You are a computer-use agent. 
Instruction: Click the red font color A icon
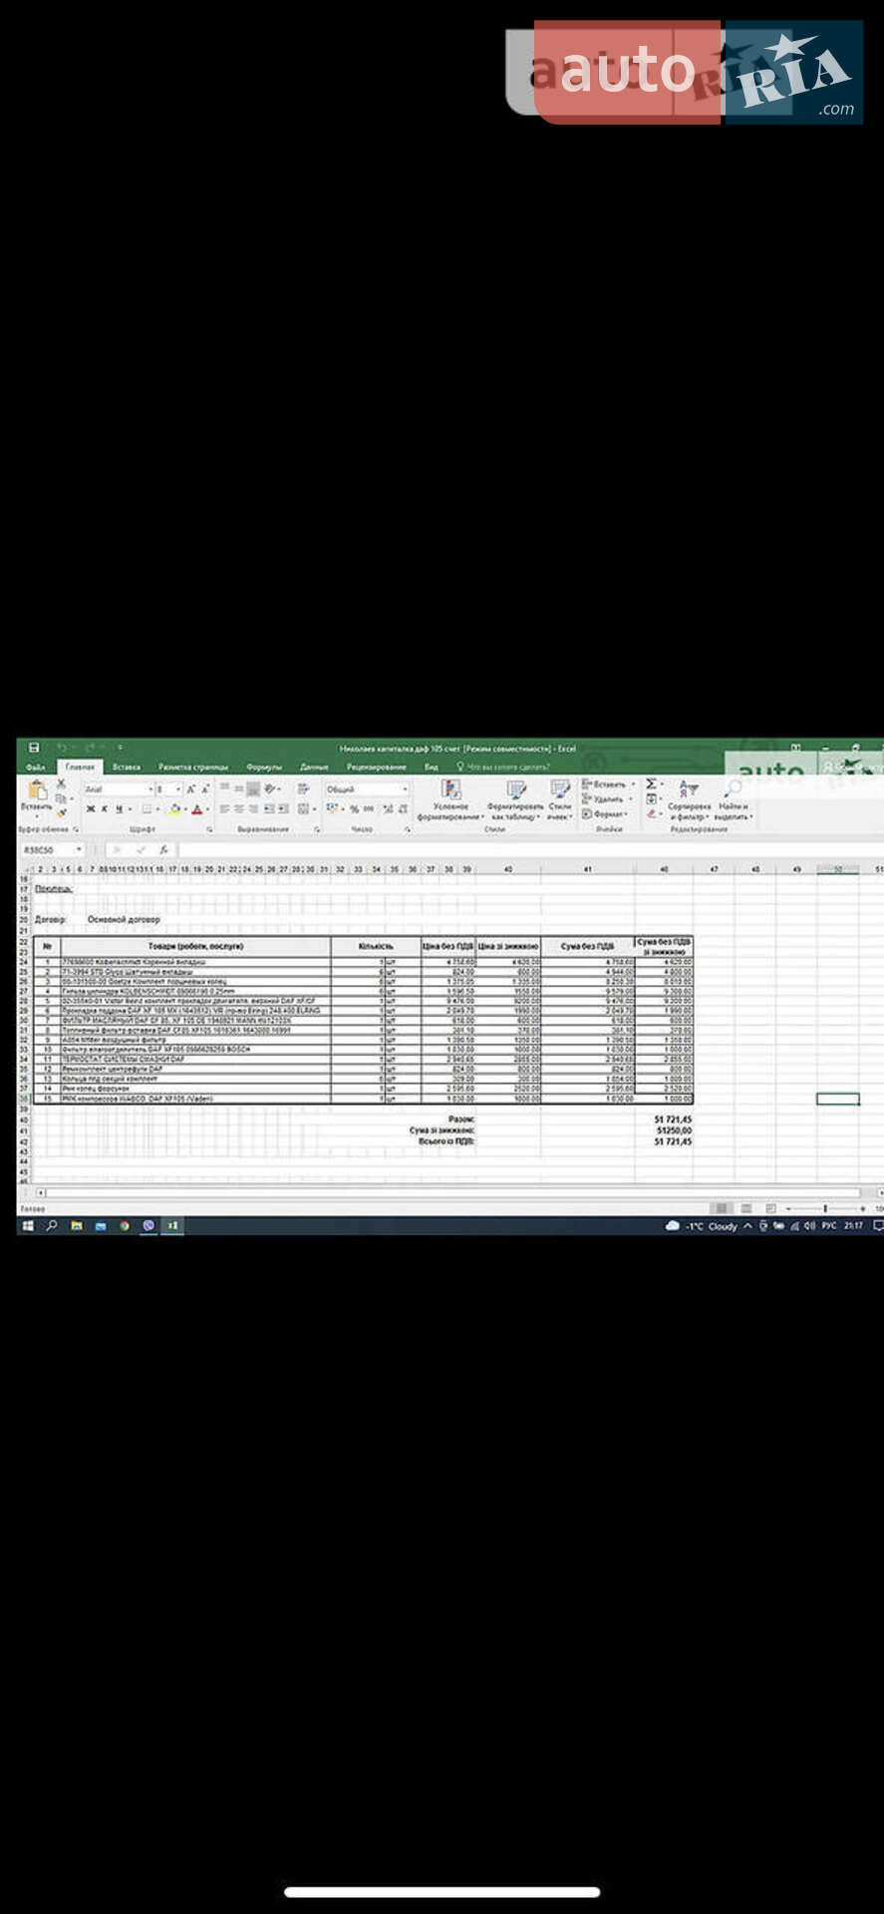(x=197, y=808)
